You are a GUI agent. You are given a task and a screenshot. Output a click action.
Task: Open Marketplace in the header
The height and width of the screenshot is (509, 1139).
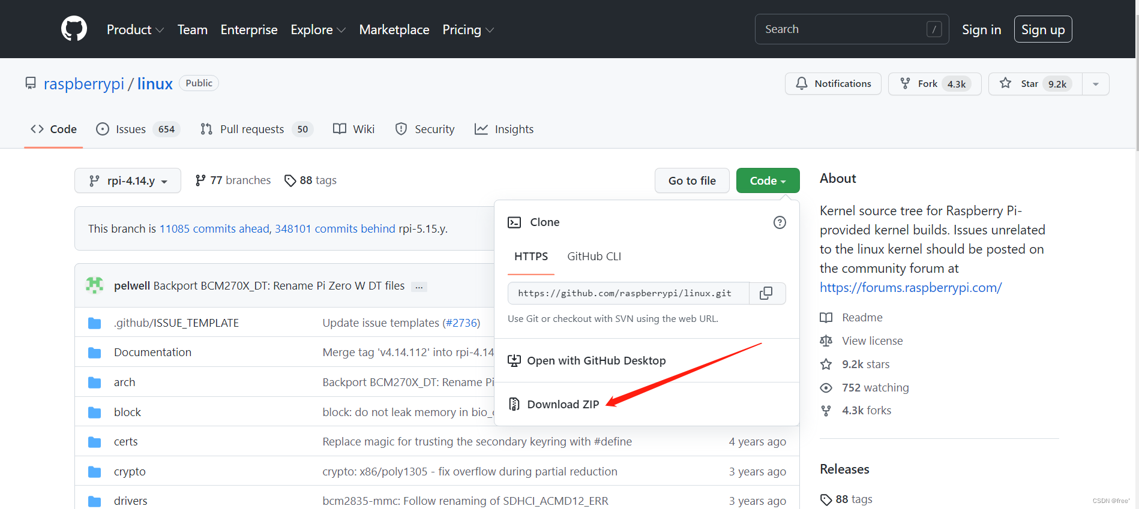(394, 29)
